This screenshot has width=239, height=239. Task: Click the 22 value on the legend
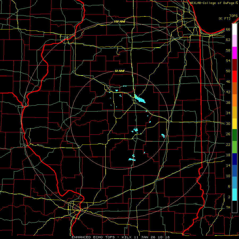[228, 144]
